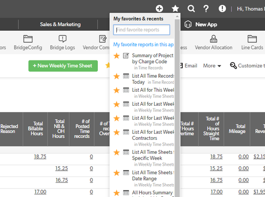Click 16.75 in Total NB & OH Hours
Viewport: 265px width, 197px height.
pyautogui.click(x=62, y=180)
